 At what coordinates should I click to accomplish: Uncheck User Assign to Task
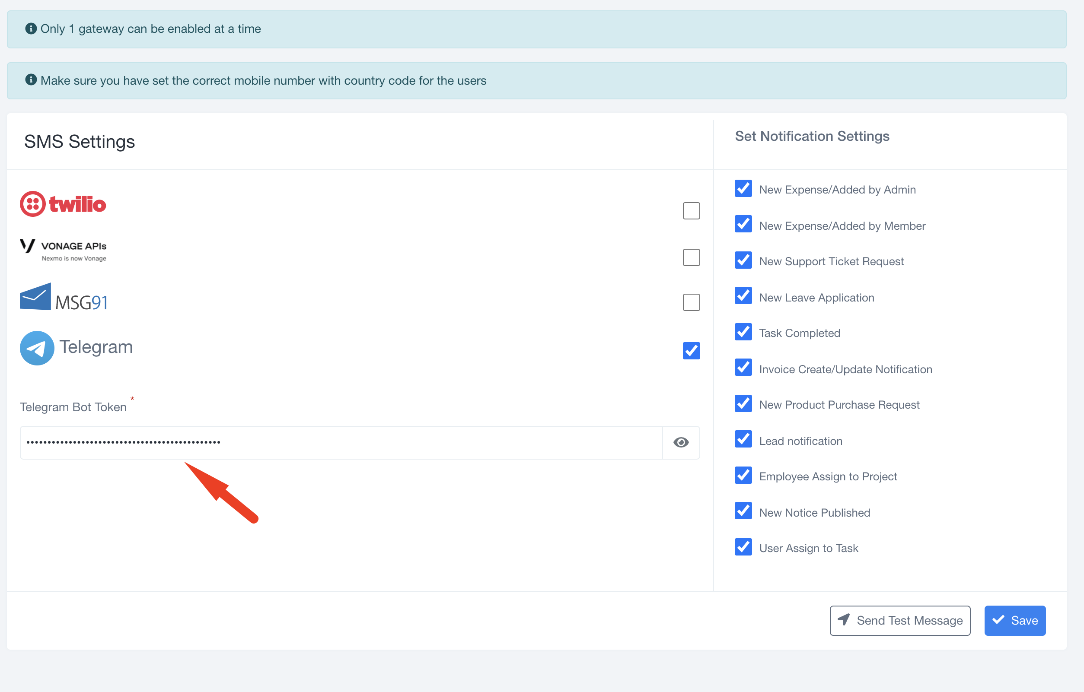point(743,547)
